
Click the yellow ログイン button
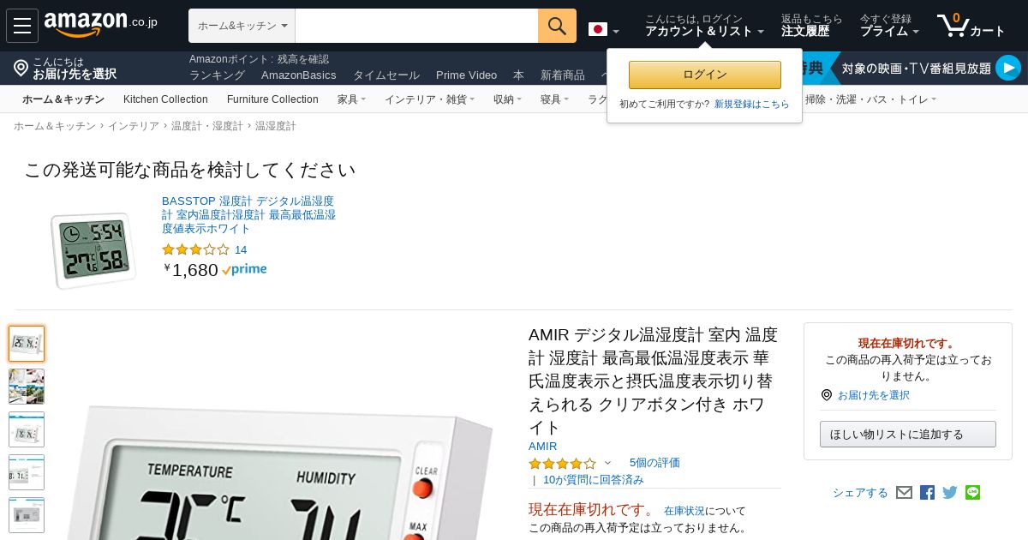(x=705, y=75)
